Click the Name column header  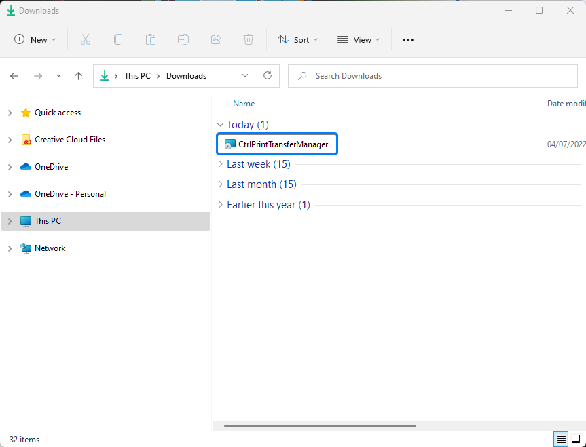coord(244,104)
